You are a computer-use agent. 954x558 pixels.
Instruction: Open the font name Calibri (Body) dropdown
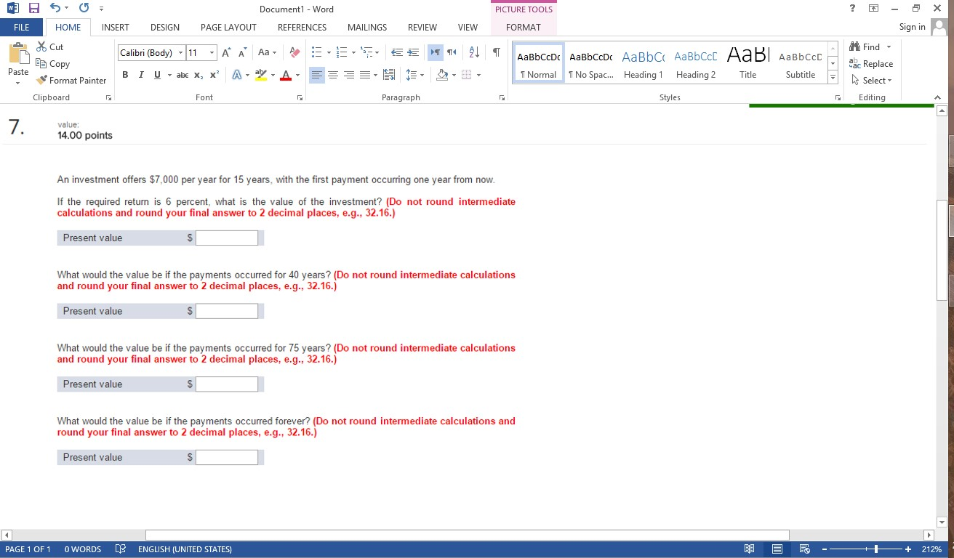point(180,53)
